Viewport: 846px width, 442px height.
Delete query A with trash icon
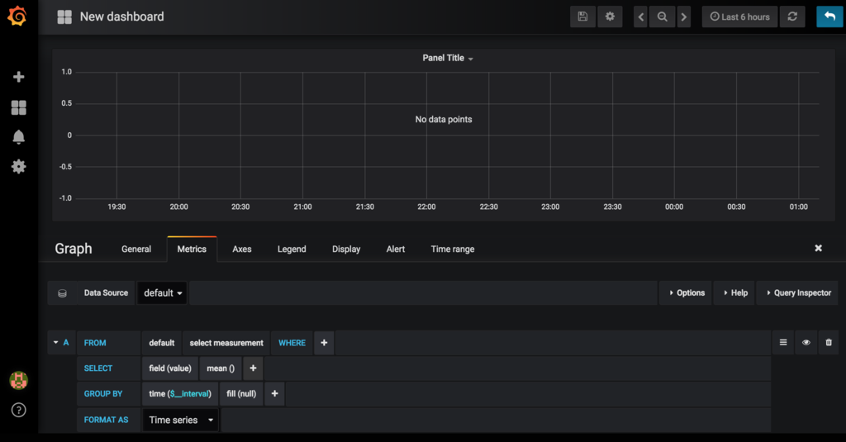(829, 343)
